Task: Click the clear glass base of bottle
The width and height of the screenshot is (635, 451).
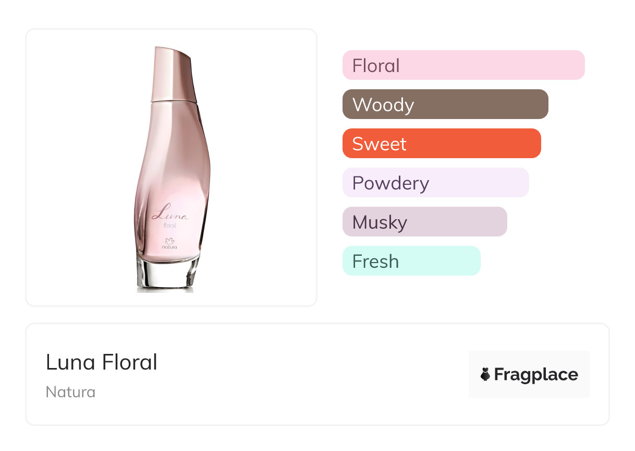Action: (168, 274)
